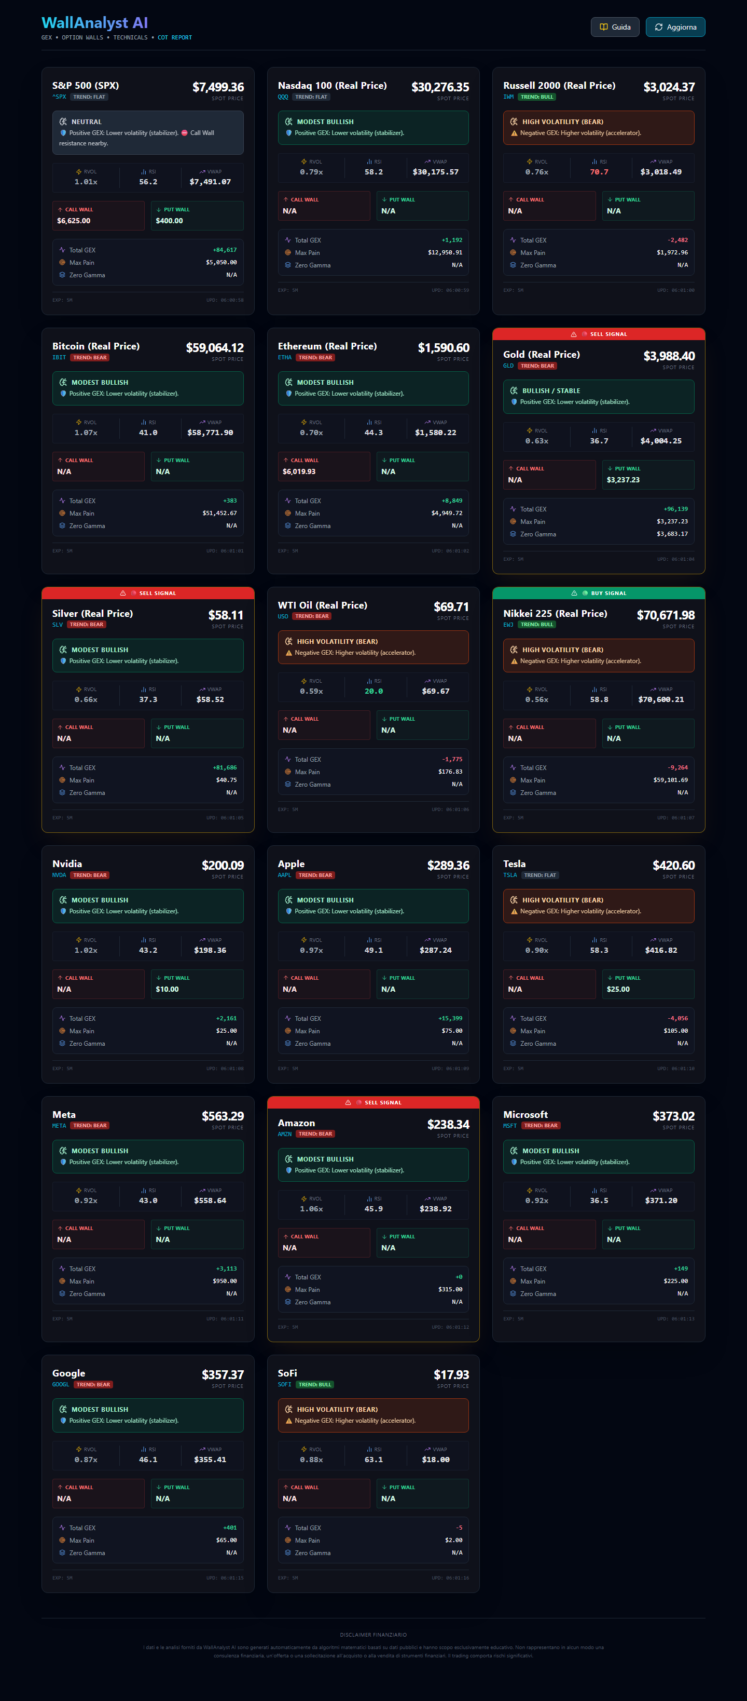Click the Nikkei 225 BUY SIGNAL banner

(599, 593)
